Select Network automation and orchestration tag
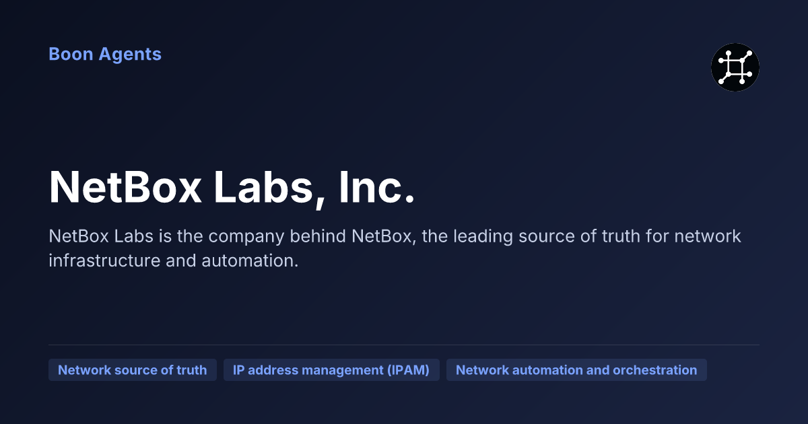 pyautogui.click(x=576, y=370)
